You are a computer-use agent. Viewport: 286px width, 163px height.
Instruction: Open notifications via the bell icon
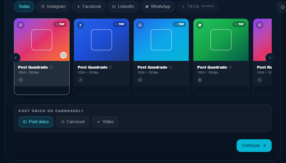click(x=283, y=7)
